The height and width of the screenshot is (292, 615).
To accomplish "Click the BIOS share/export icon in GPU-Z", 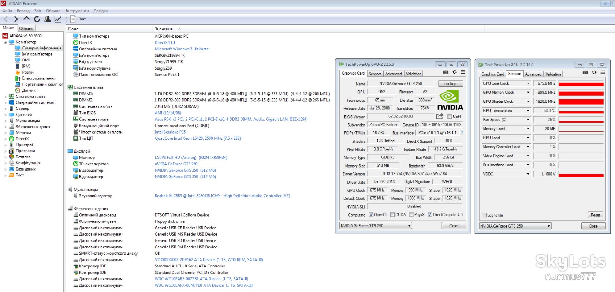I will [440, 116].
